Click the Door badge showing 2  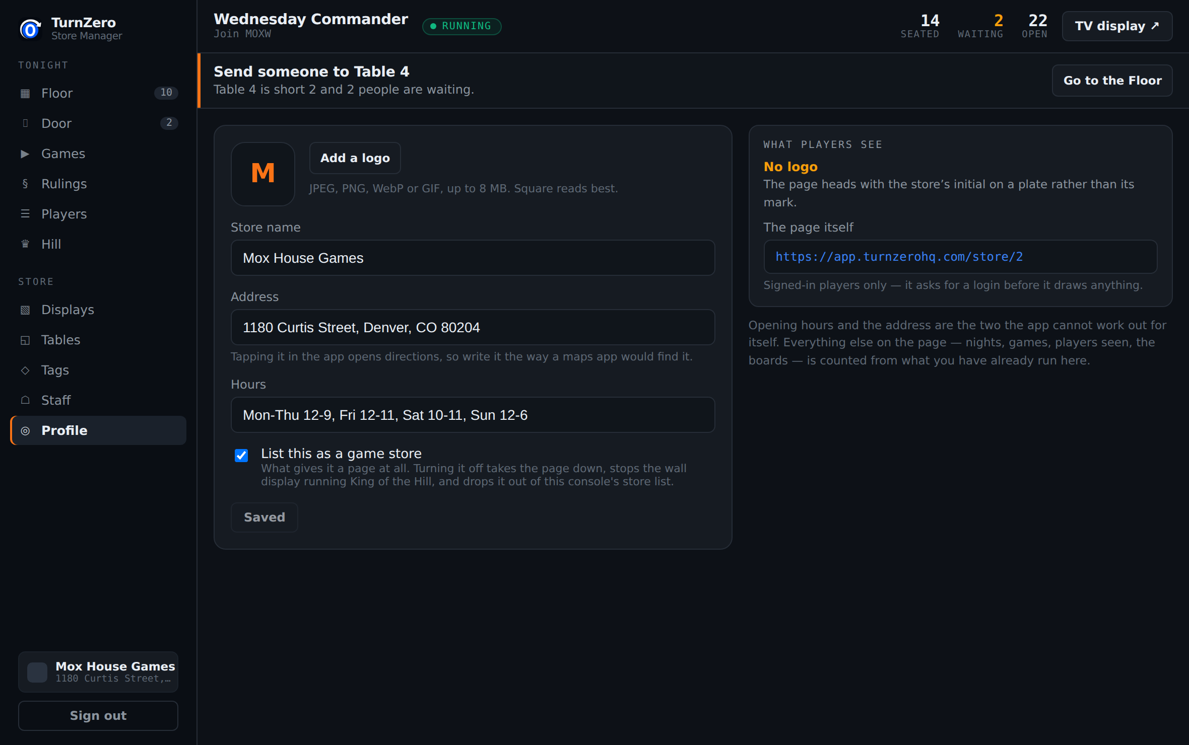tap(169, 123)
